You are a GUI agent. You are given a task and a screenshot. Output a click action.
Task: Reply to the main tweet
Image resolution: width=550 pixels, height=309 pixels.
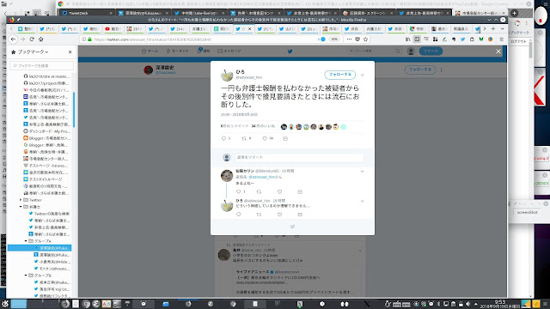tap(224, 139)
